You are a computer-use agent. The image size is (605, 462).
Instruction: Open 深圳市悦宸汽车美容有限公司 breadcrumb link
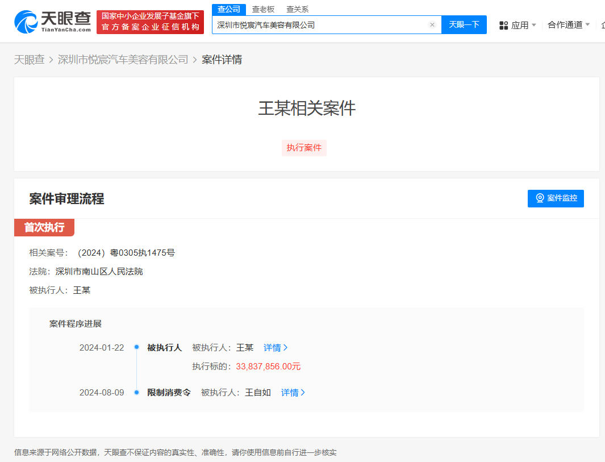[123, 59]
